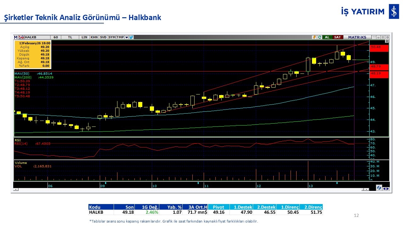403x226 pixels.
Task: Expand the triangle menu next to Matriks
Action: click(x=374, y=37)
